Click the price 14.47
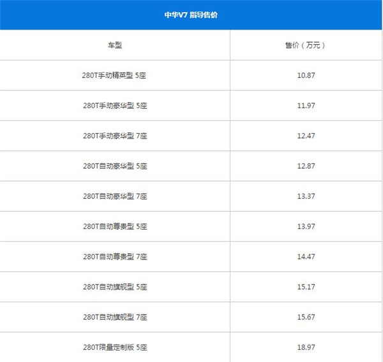The image size is (383, 362). tap(306, 256)
